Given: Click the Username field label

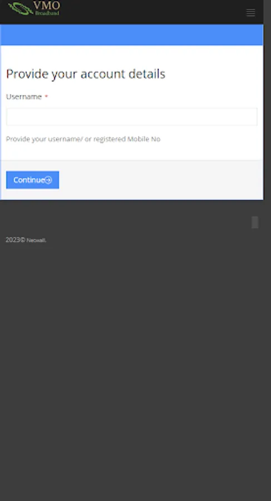Looking at the screenshot, I should [24, 97].
